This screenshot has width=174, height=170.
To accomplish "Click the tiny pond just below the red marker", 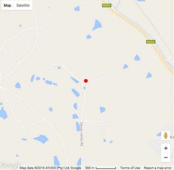I will pos(84,88).
